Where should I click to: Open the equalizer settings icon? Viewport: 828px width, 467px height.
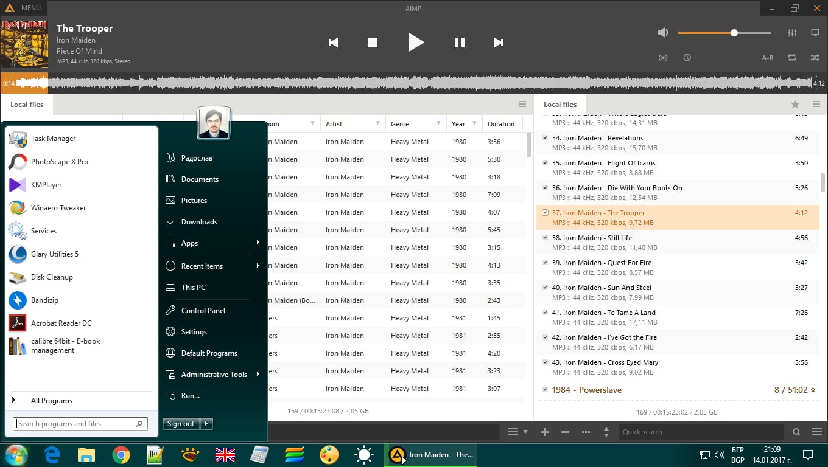tap(792, 33)
